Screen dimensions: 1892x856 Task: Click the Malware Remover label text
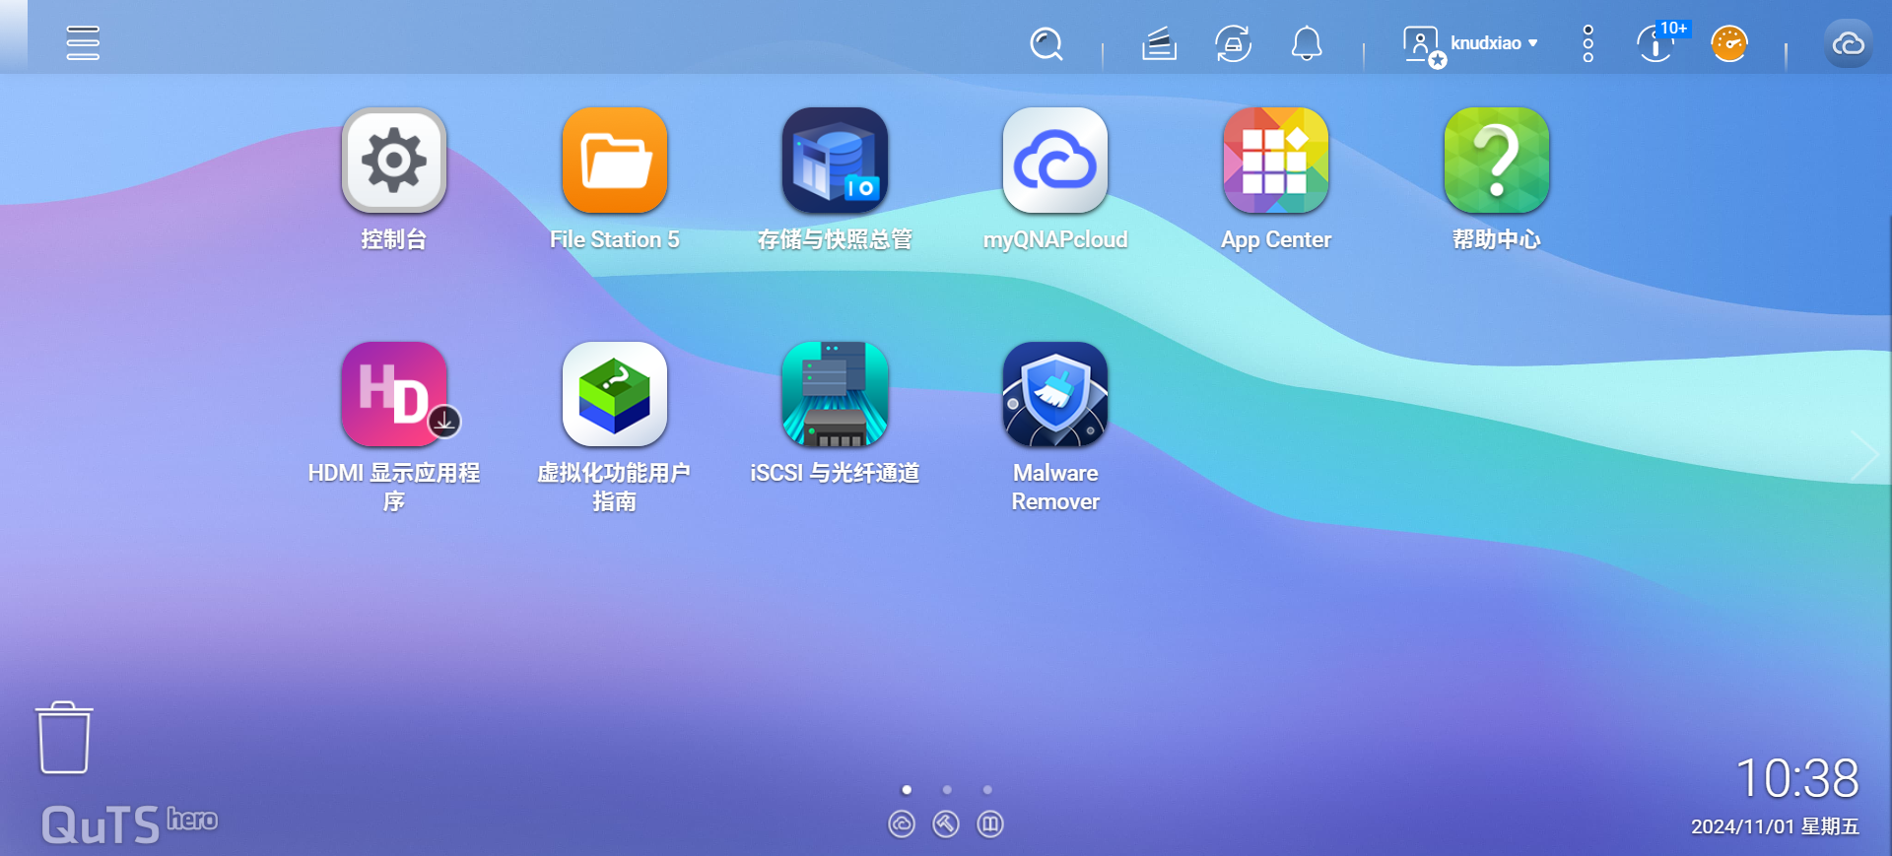(x=1055, y=488)
